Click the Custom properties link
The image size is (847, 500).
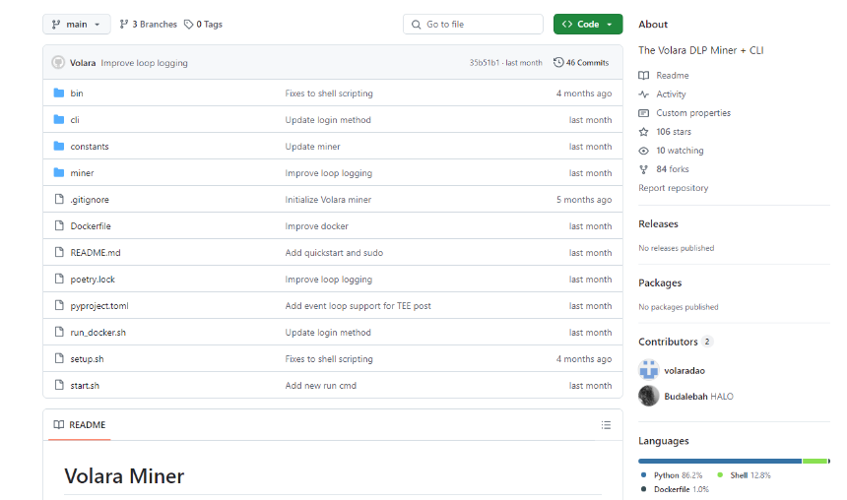click(x=684, y=113)
